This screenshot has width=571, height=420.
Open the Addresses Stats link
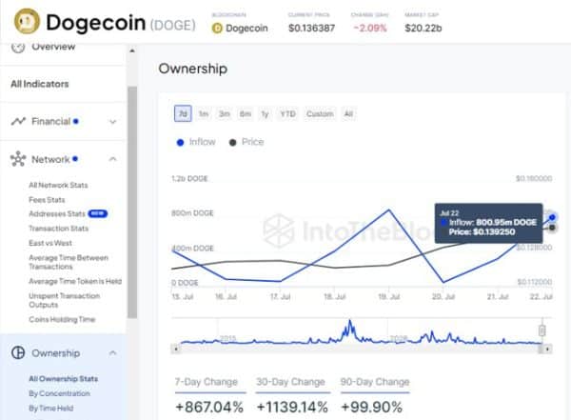pos(57,213)
